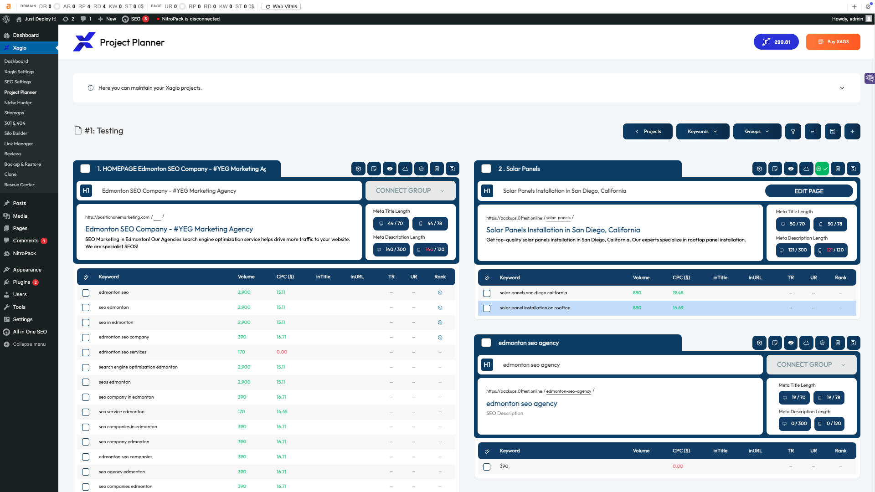Open the sort options icon

[x=813, y=131]
